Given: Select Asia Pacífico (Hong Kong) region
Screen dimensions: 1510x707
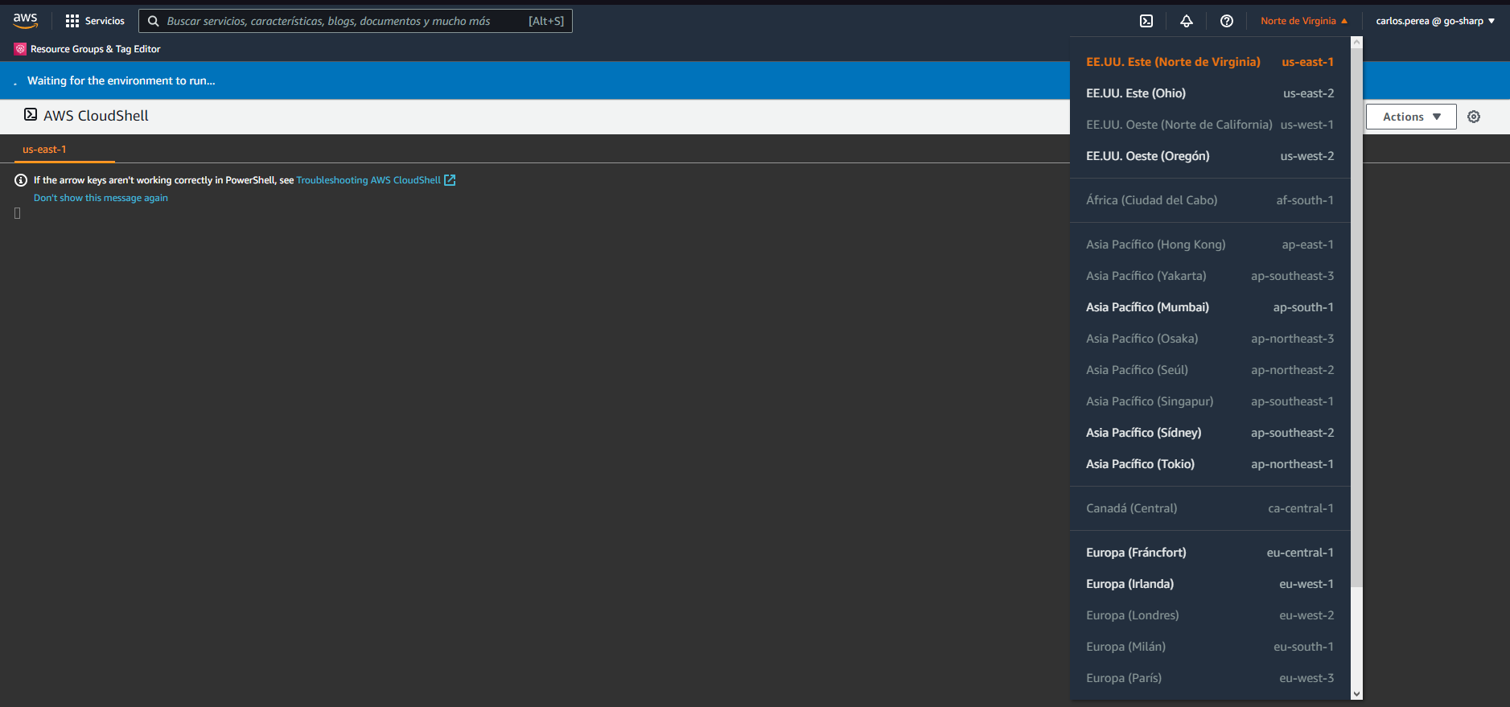Looking at the screenshot, I should coord(1210,245).
